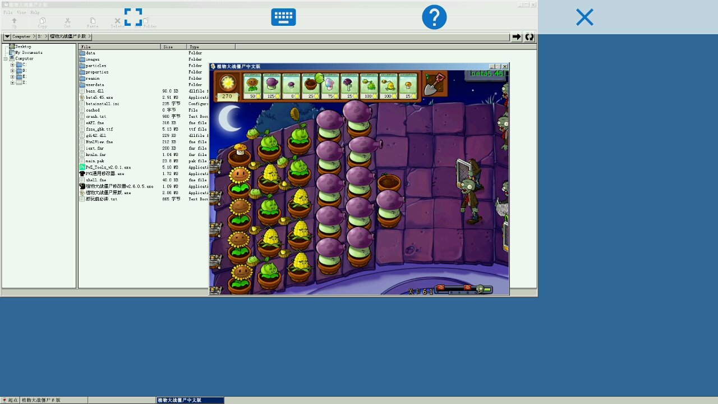Switch to 植物大战僵尸β版 taskbar item
Image resolution: width=718 pixels, height=404 pixels.
coord(54,400)
